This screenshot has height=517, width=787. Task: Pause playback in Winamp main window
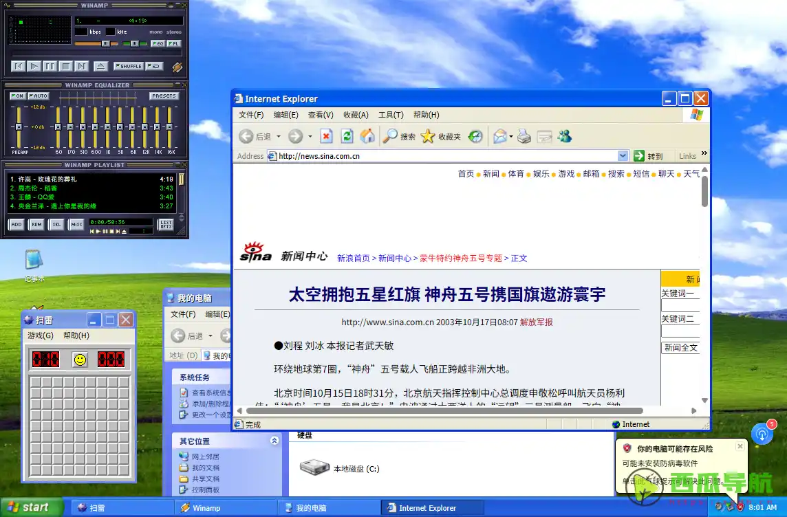click(50, 66)
